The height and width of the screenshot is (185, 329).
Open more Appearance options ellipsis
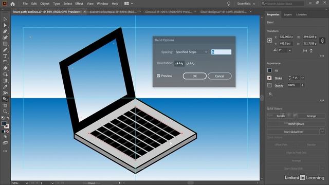coord(322,100)
